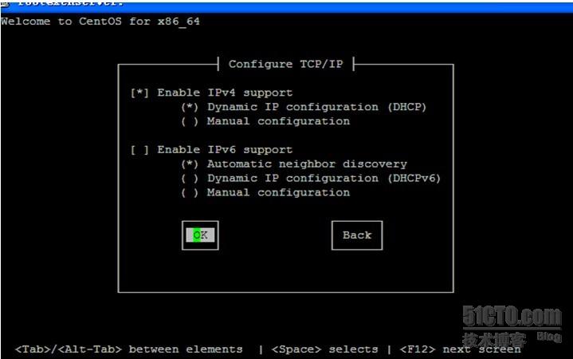The height and width of the screenshot is (359, 573).
Task: Select the IPv4 Manual configuration radio option
Action: [x=190, y=121]
